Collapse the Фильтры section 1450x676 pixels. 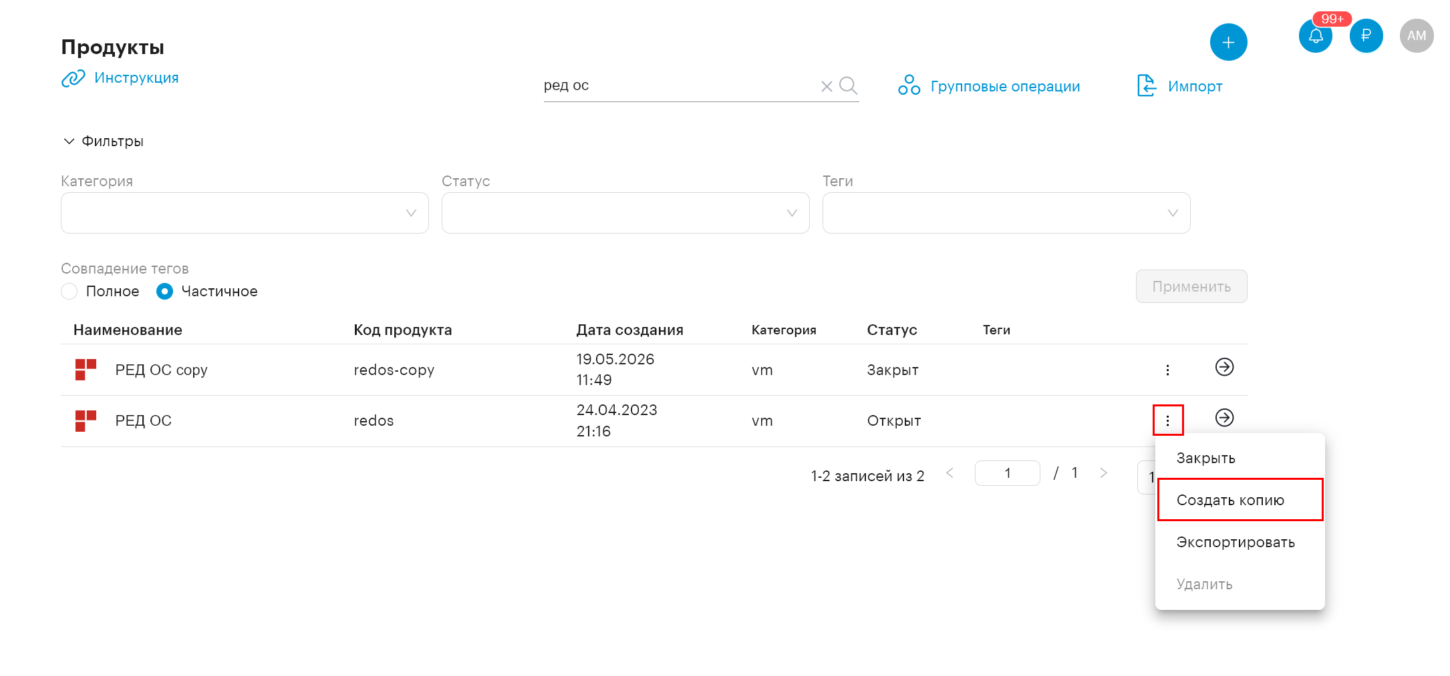click(104, 141)
